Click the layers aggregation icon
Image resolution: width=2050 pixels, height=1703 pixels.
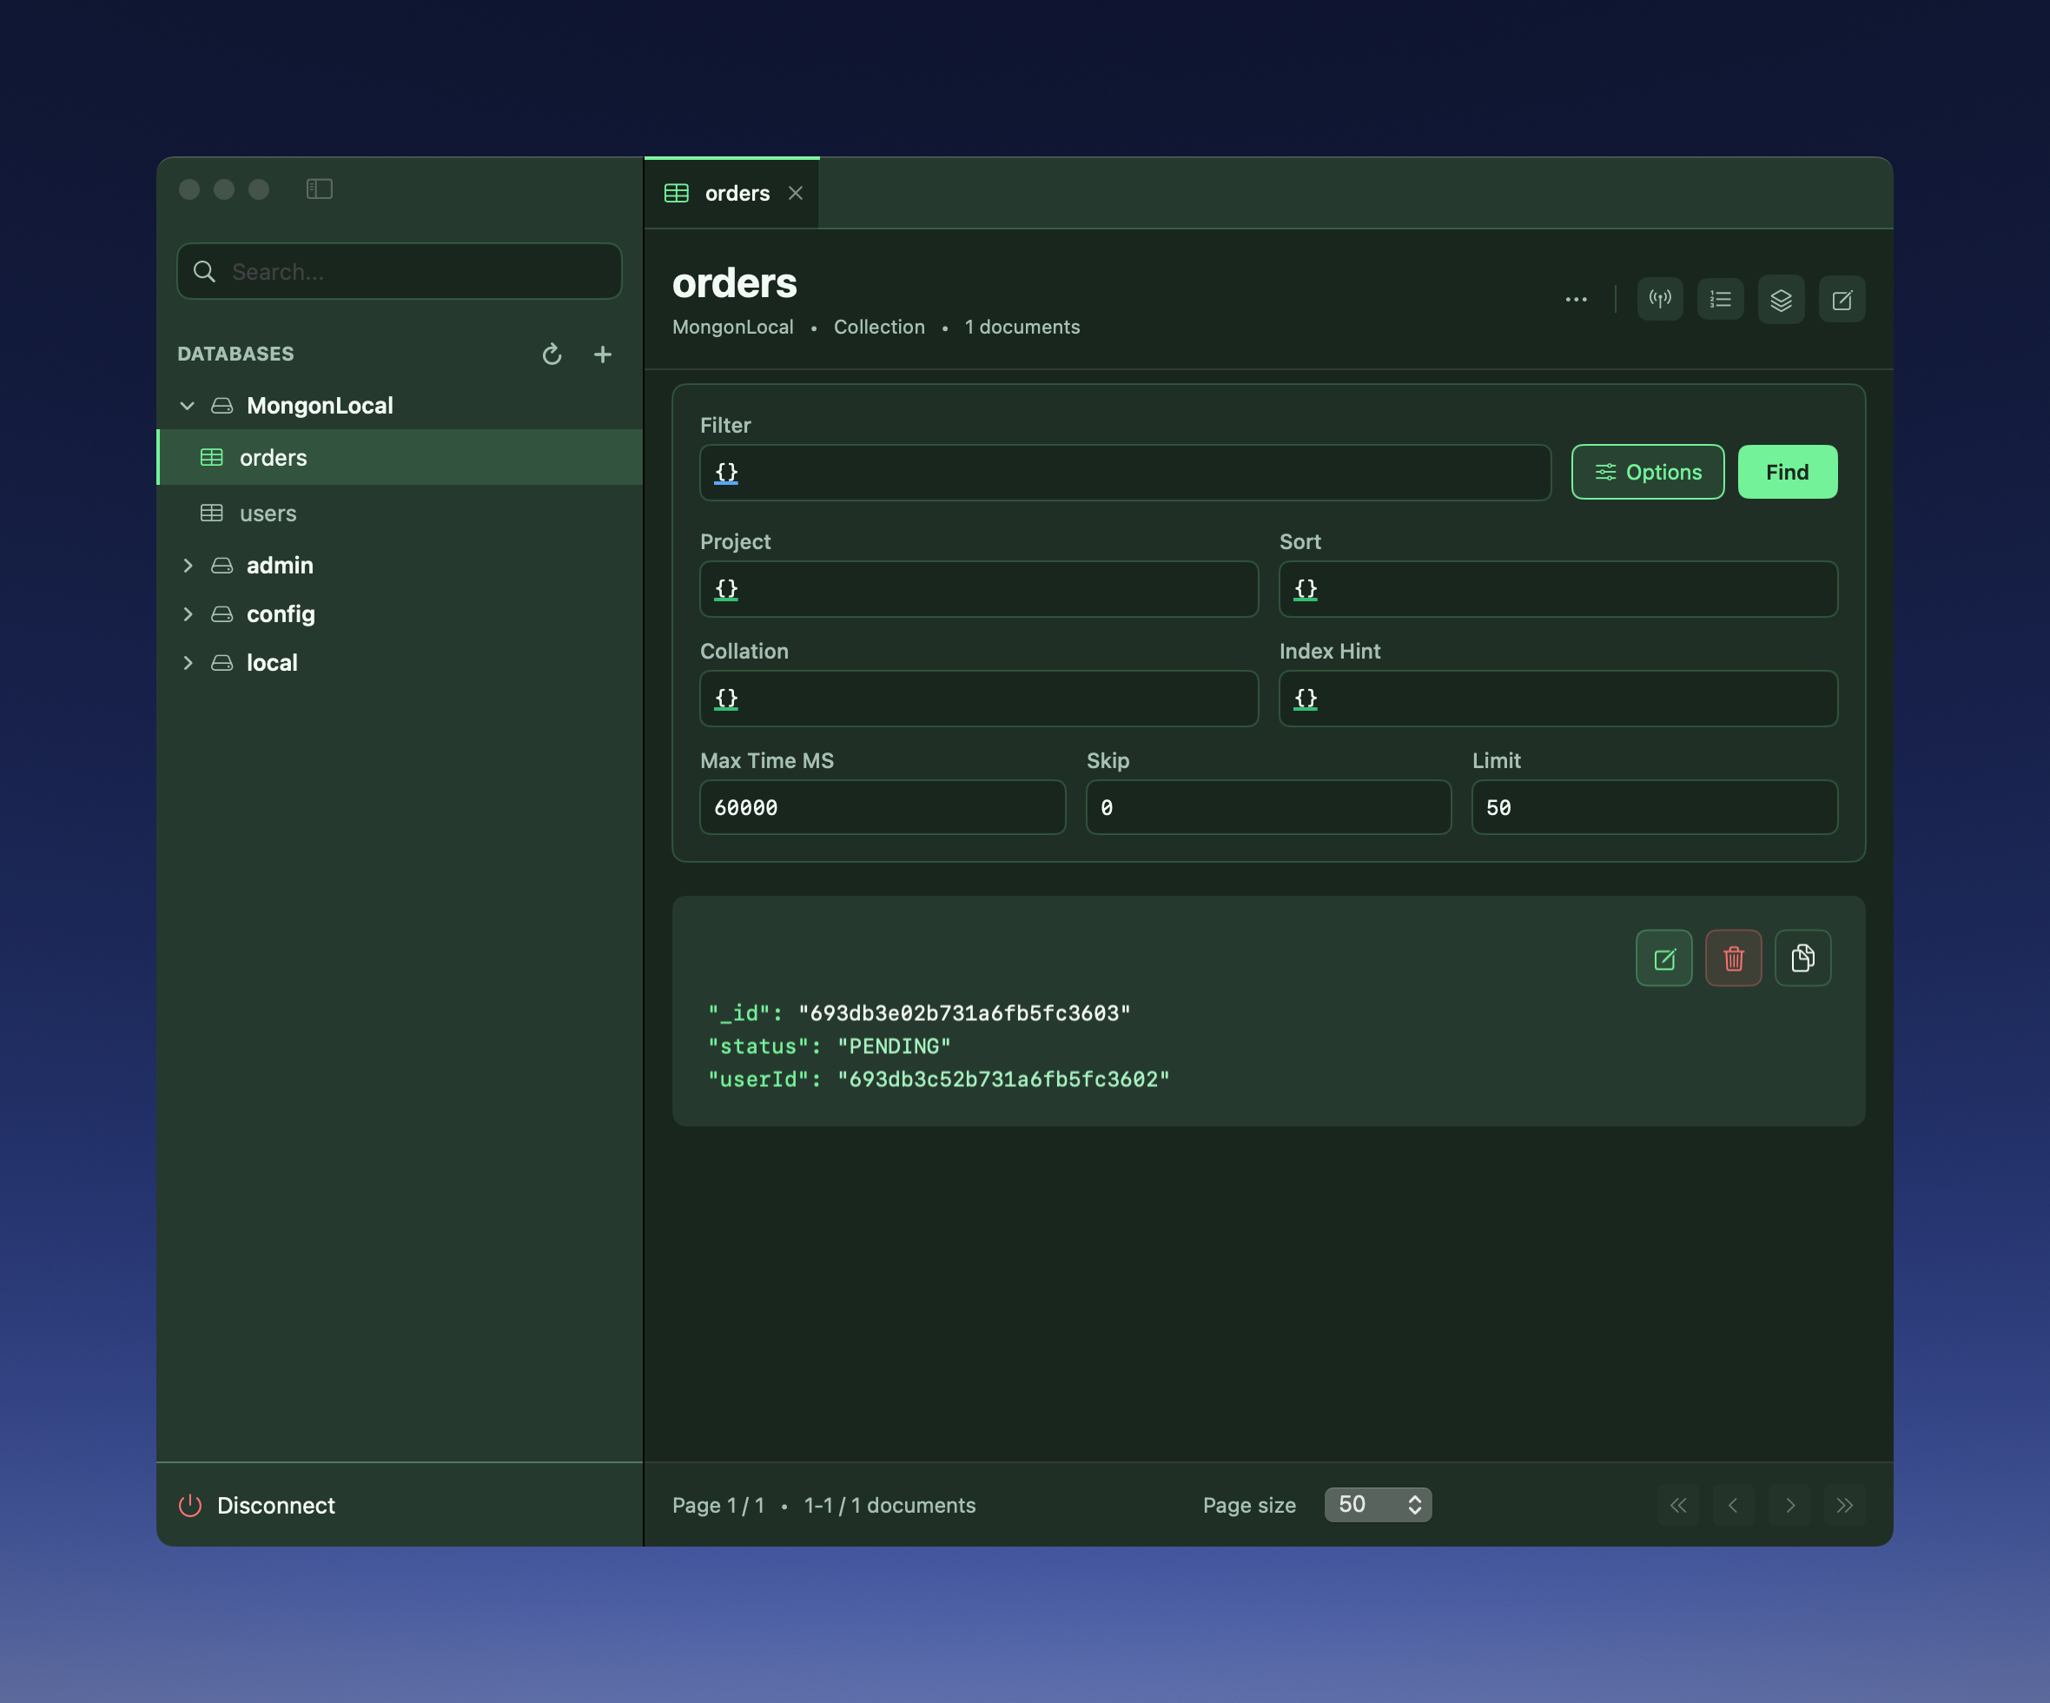pos(1781,300)
